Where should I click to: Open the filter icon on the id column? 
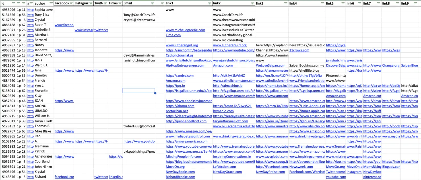coord(13,3)
